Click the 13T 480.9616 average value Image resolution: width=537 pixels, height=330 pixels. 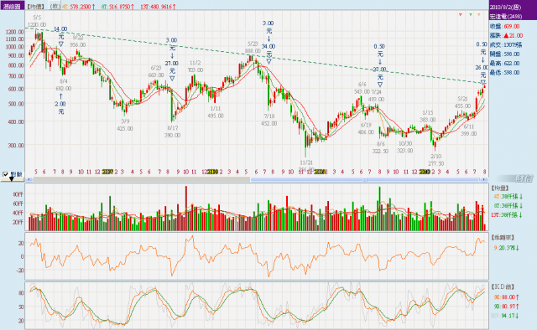coord(158,7)
